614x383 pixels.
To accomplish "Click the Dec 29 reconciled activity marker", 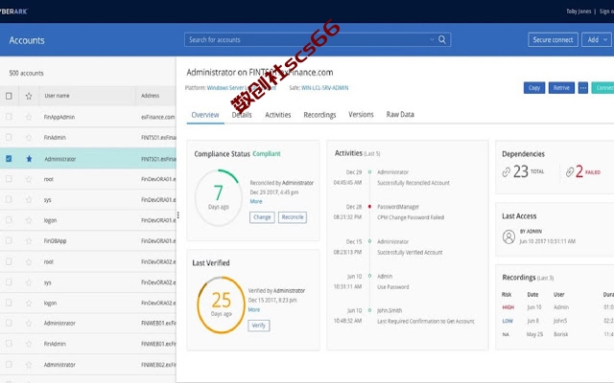I will click(x=369, y=172).
